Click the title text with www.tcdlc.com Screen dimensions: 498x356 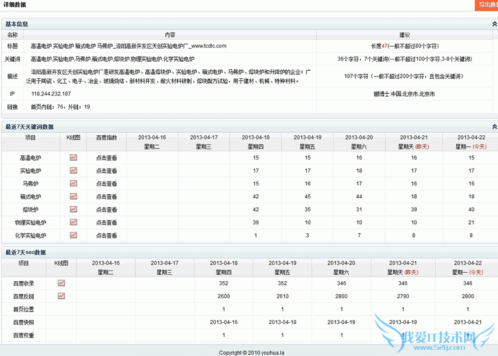click(128, 46)
